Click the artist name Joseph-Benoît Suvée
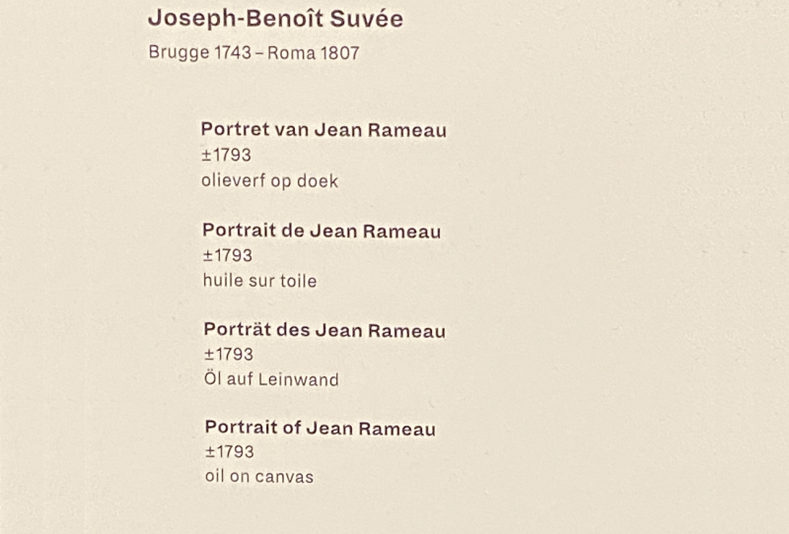 click(276, 19)
